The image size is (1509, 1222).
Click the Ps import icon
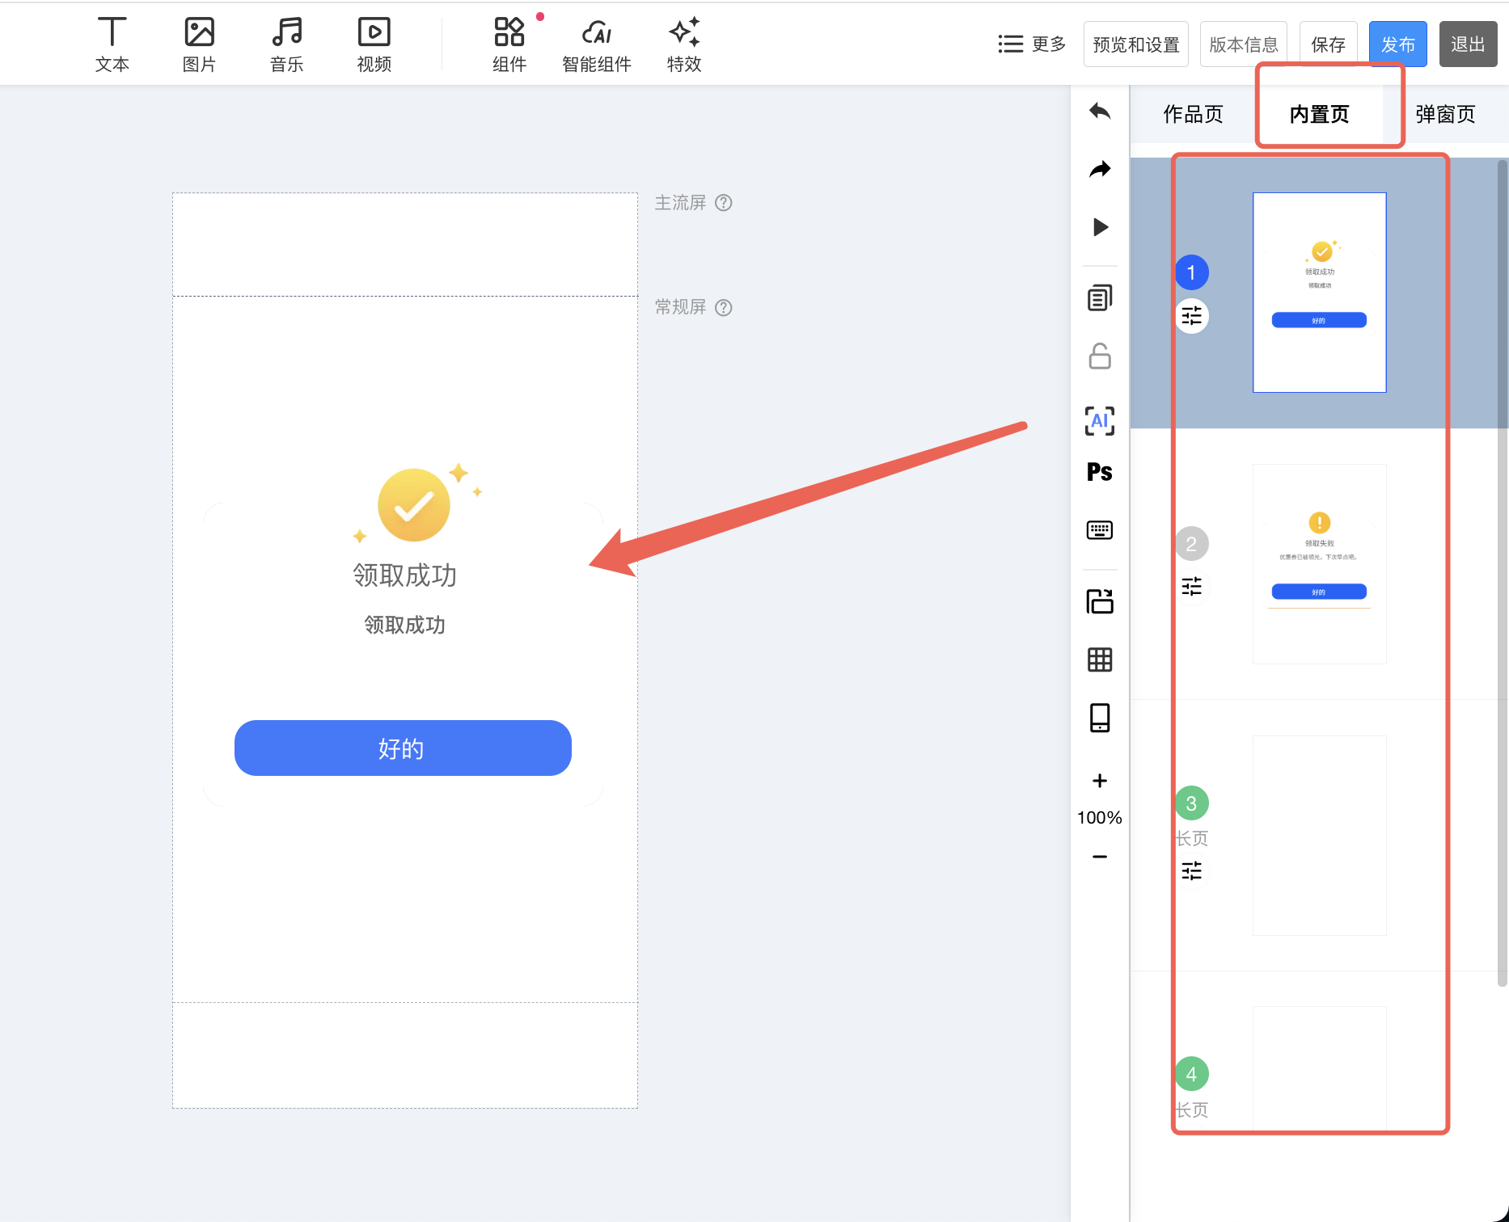[1100, 472]
